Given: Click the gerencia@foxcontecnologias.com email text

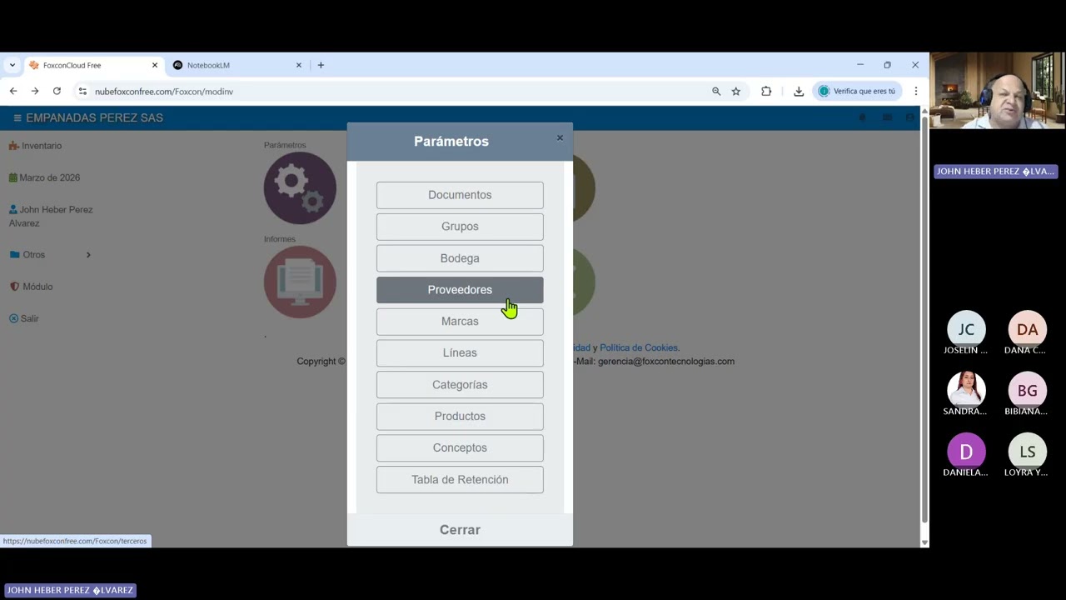Looking at the screenshot, I should (x=666, y=362).
